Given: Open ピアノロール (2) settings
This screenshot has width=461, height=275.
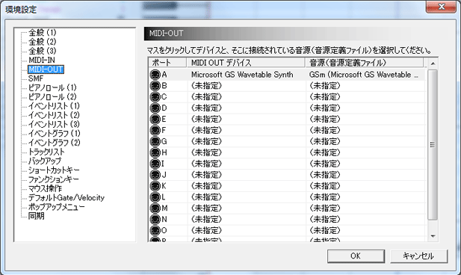Looking at the screenshot, I should (52, 96).
